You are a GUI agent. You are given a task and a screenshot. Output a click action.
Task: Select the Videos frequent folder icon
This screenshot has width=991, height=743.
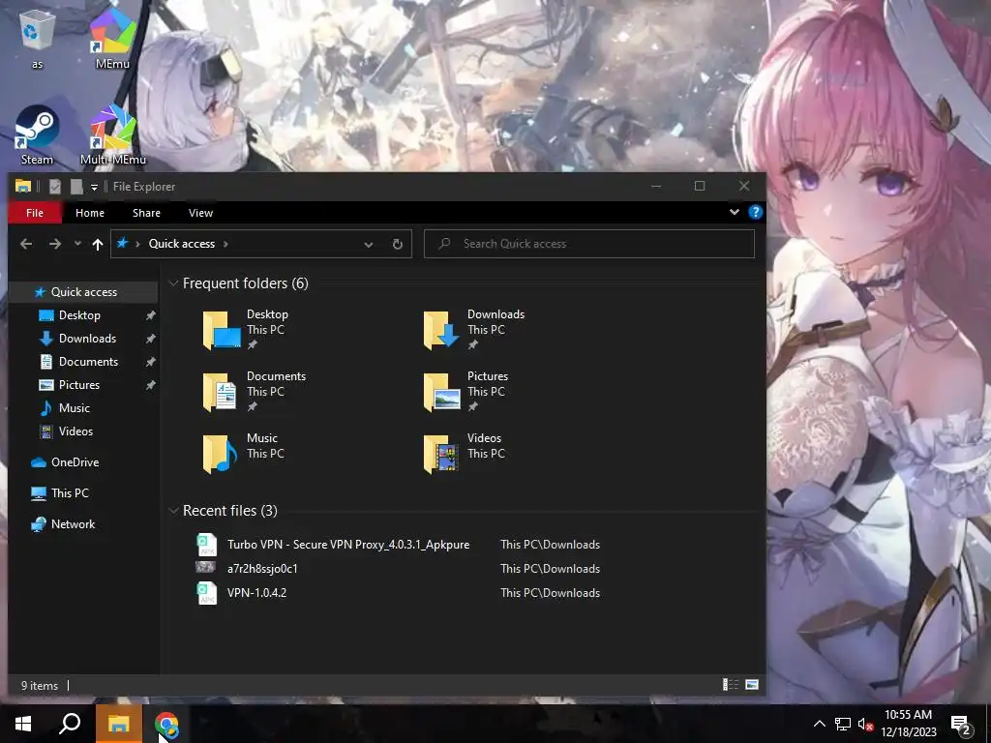(x=441, y=454)
